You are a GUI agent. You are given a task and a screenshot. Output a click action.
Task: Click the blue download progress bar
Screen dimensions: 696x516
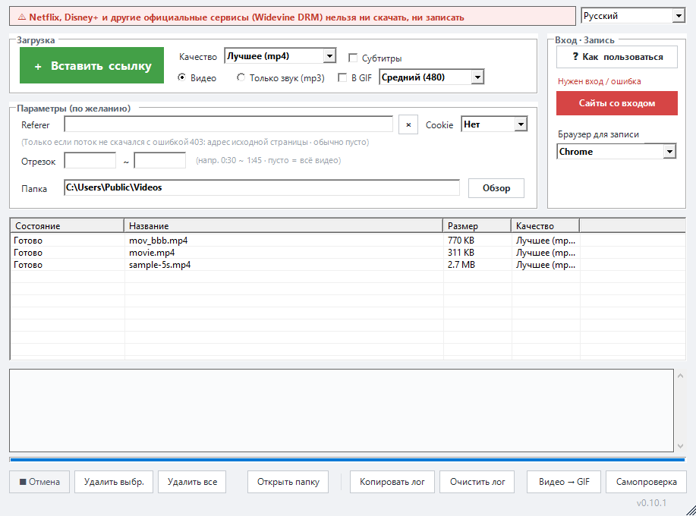point(348,460)
